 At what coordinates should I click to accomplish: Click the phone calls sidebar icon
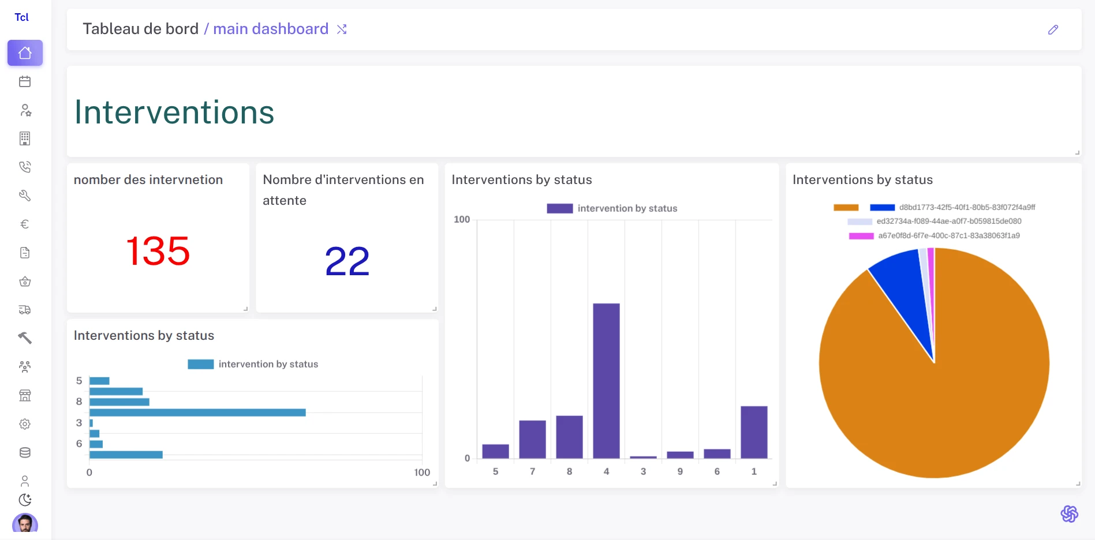[x=25, y=167]
